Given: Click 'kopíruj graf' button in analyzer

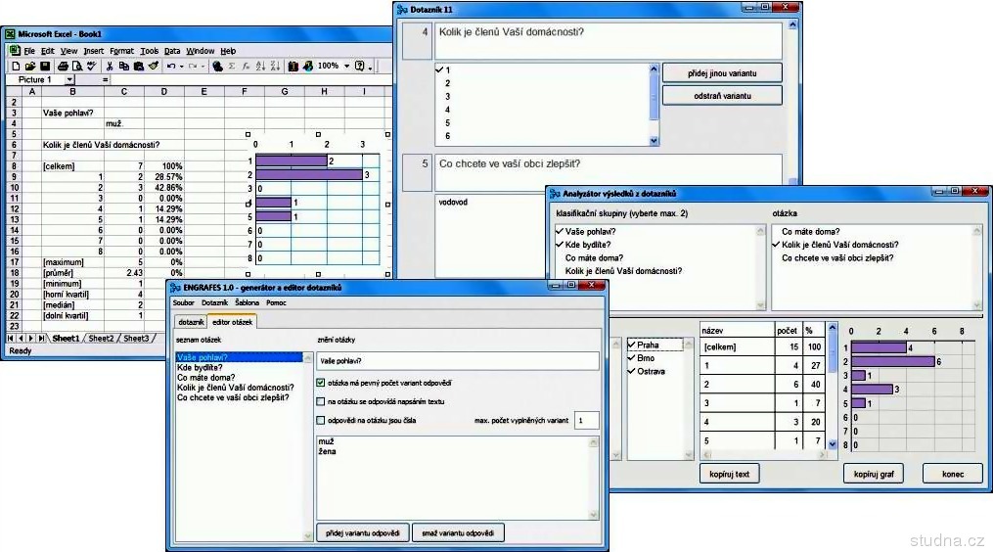Looking at the screenshot, I should pyautogui.click(x=874, y=474).
